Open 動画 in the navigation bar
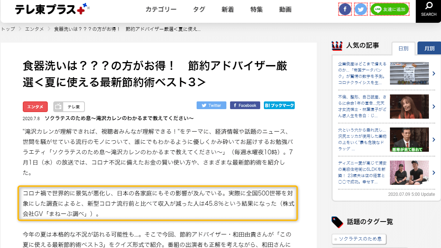 [x=285, y=10]
